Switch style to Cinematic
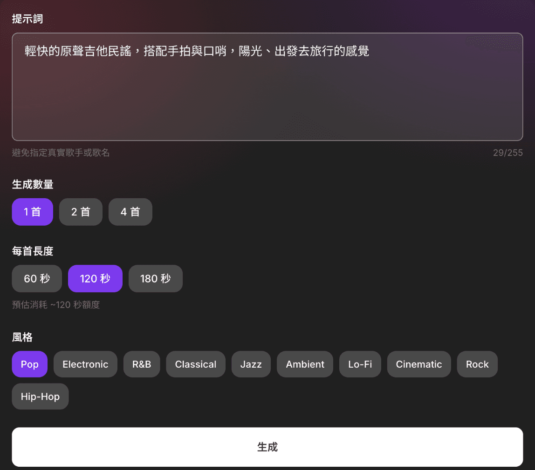The image size is (535, 470). point(419,364)
